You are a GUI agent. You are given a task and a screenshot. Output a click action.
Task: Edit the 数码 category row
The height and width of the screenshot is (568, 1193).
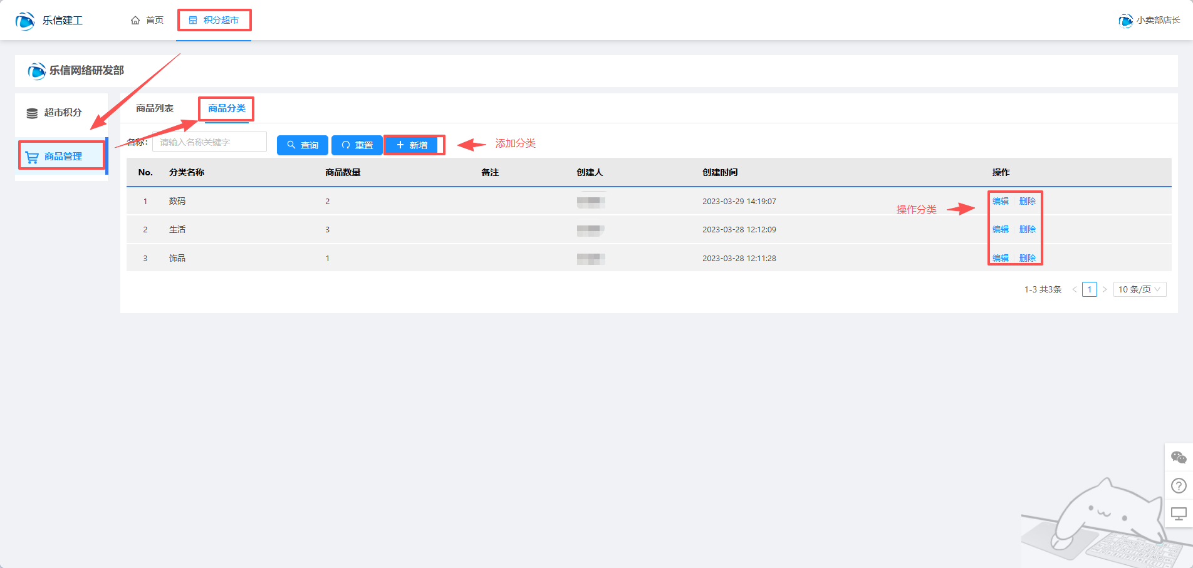[x=1001, y=201]
